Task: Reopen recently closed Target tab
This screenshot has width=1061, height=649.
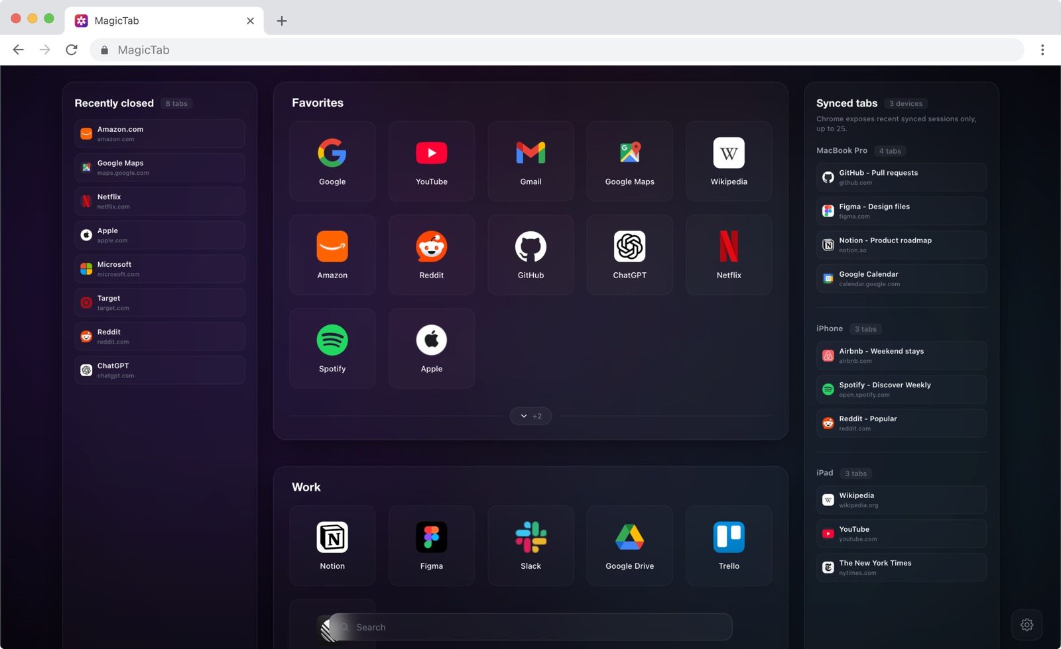Action: pyautogui.click(x=160, y=303)
